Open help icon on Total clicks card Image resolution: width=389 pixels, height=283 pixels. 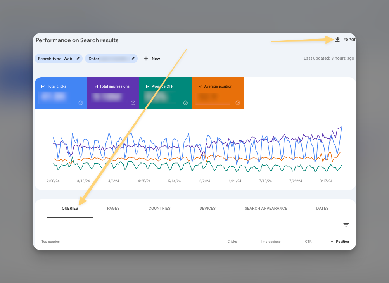(81, 103)
